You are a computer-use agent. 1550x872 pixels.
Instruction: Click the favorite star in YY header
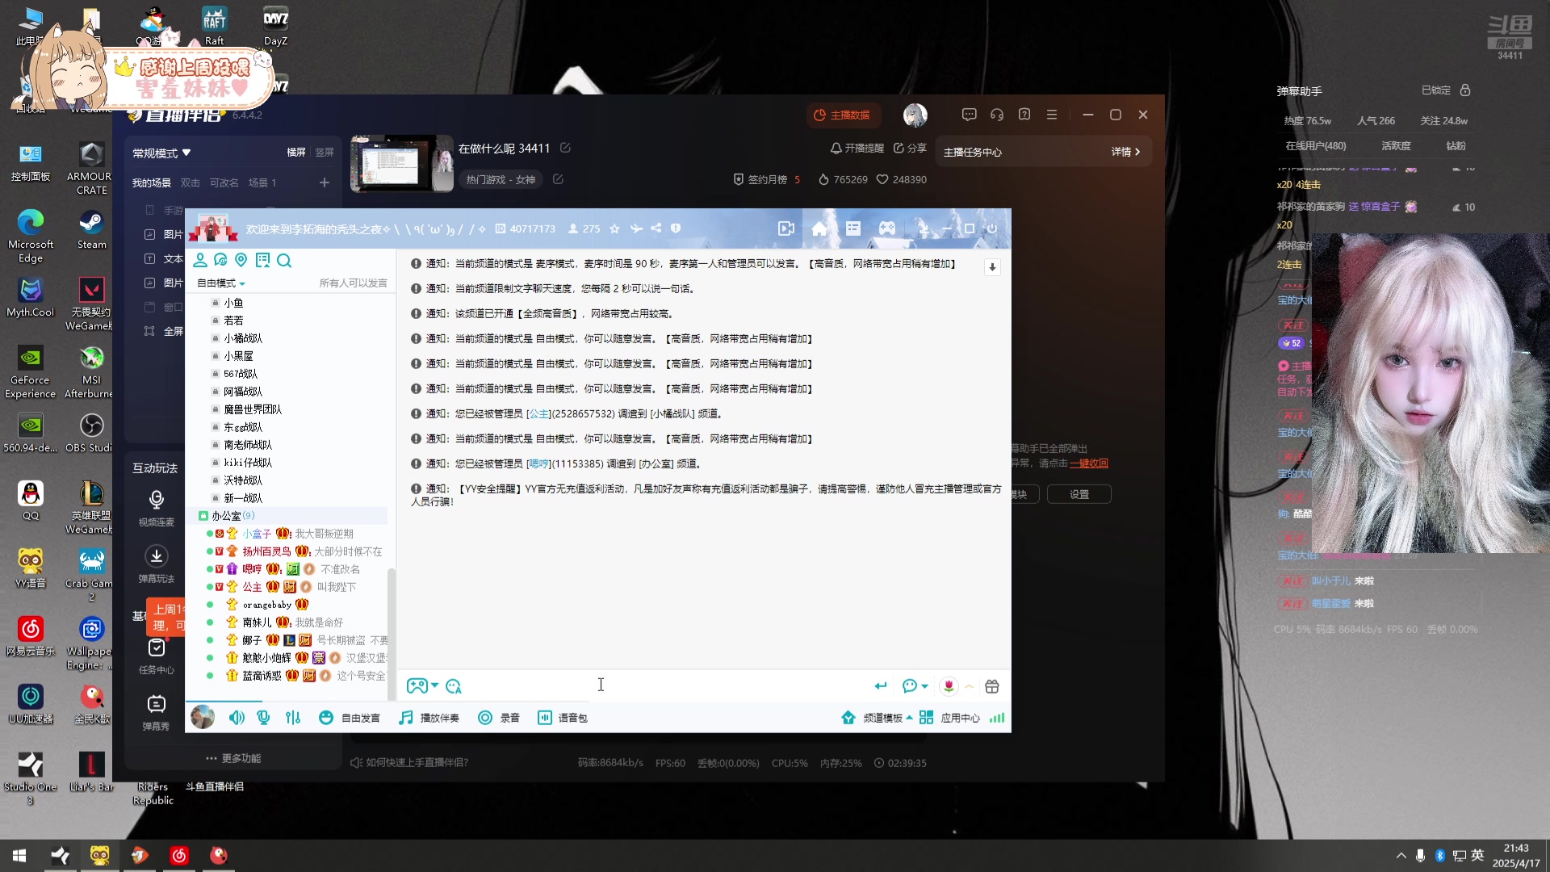(614, 228)
